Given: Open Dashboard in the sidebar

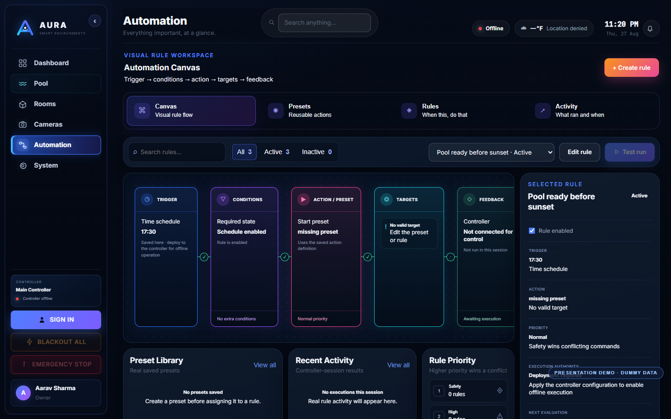Looking at the screenshot, I should click(x=56, y=63).
